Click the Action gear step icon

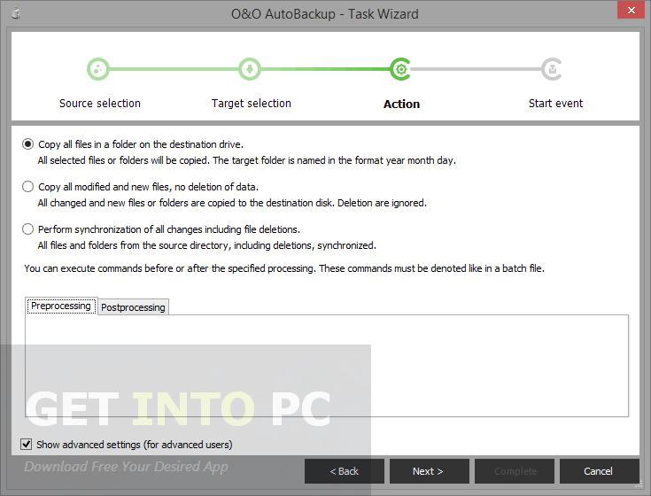[x=400, y=69]
